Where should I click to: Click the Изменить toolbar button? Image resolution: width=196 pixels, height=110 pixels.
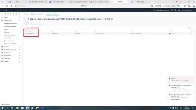pyautogui.click(x=34, y=23)
